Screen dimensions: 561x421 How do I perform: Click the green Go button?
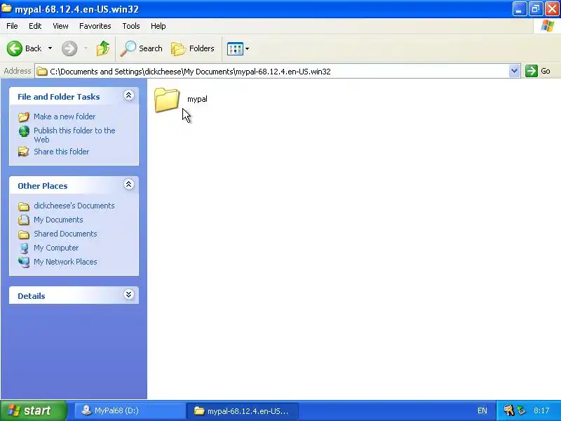tap(538, 71)
